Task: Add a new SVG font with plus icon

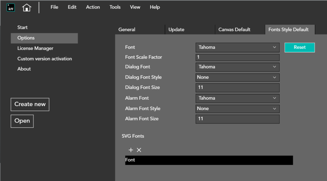Action: tap(131, 150)
